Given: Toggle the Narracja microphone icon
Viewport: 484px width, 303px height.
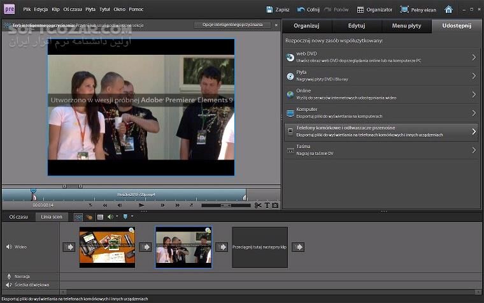Looking at the screenshot, I should click(x=9, y=276).
